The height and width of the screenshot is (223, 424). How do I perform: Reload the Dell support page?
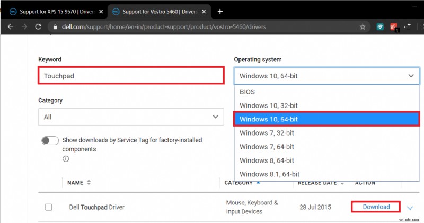(x=38, y=26)
